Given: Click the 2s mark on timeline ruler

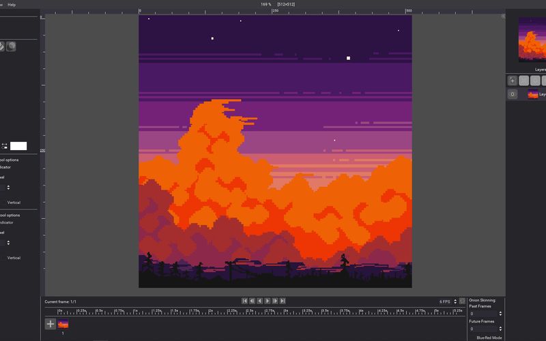Looking at the screenshot, I should (x=210, y=310).
